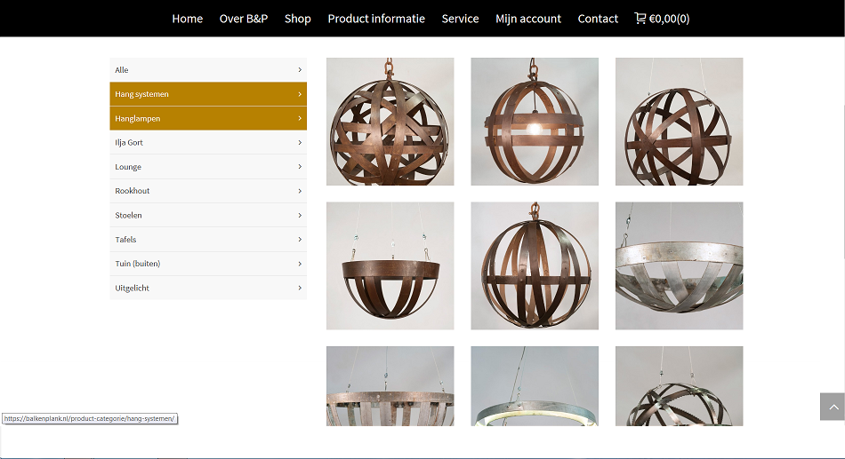
Task: Open the brown half-sphere basket lamp
Action: tap(390, 265)
